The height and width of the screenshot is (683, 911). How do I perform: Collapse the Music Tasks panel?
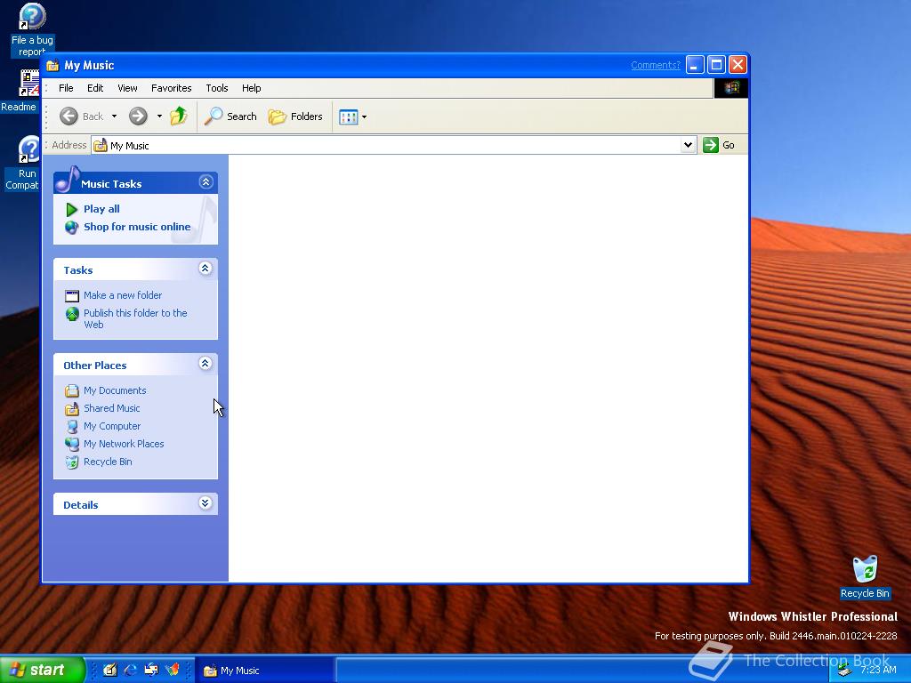[x=206, y=181]
